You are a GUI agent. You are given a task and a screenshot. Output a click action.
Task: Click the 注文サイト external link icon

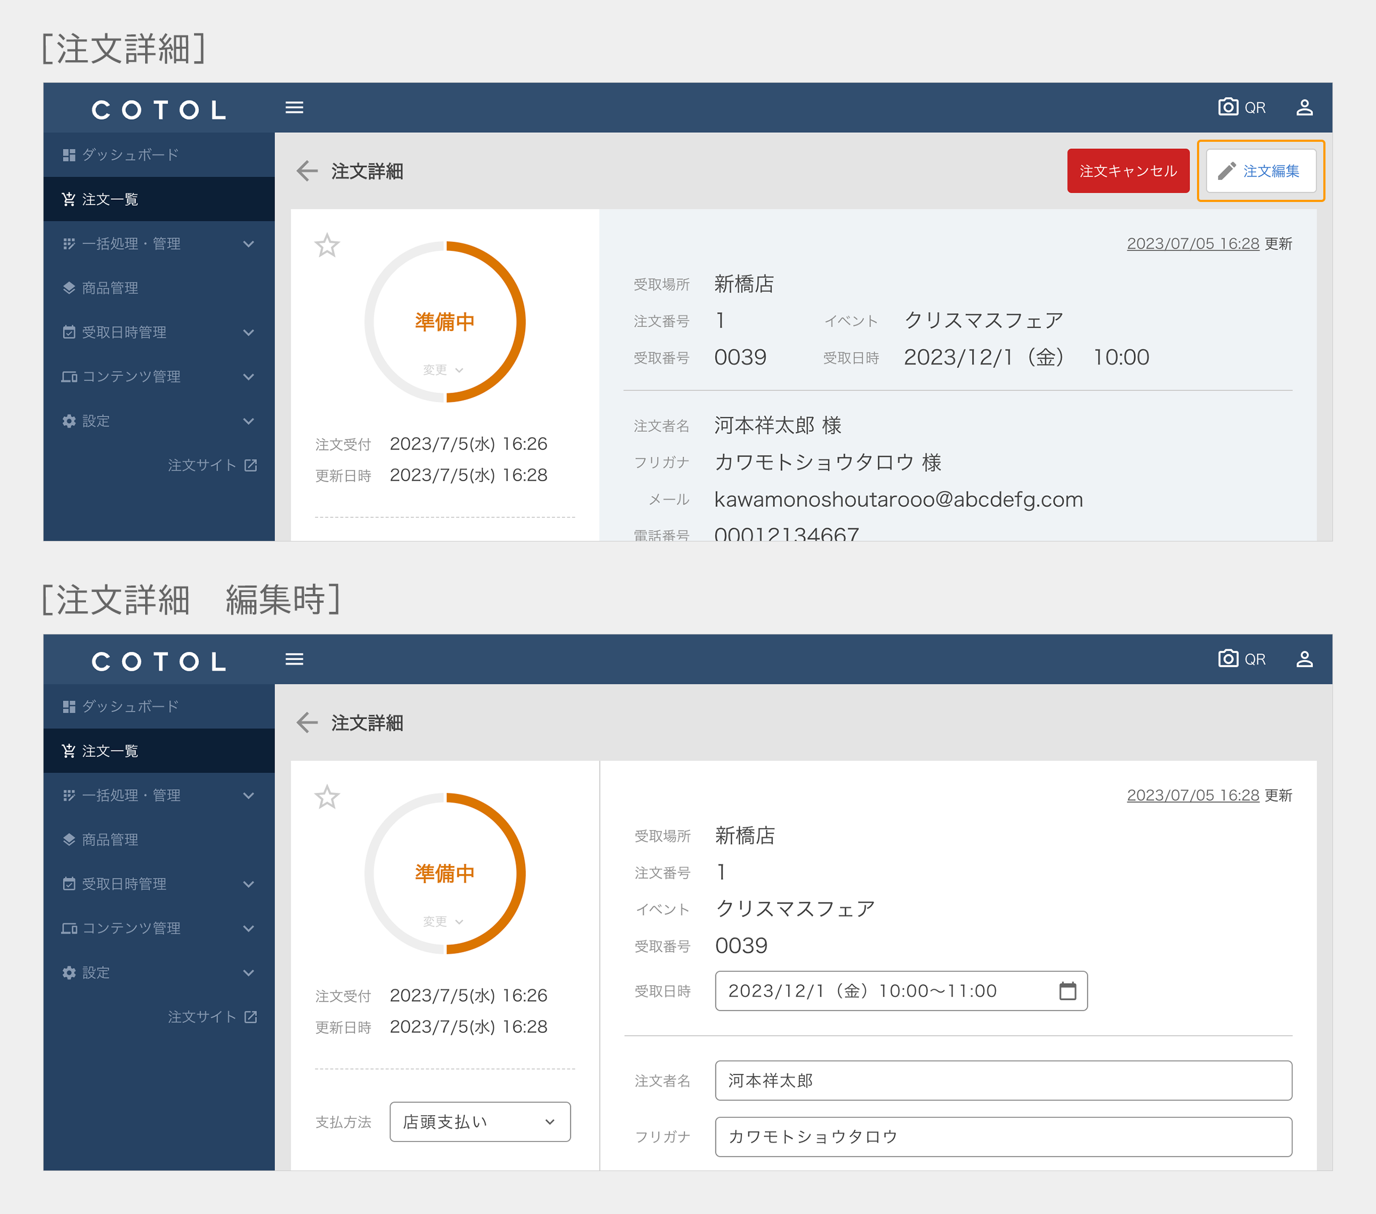click(250, 465)
